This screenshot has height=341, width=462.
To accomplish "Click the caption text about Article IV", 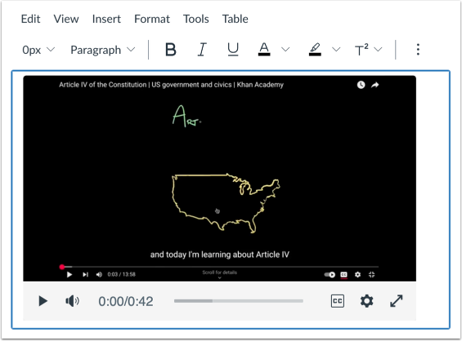I will pyautogui.click(x=219, y=255).
